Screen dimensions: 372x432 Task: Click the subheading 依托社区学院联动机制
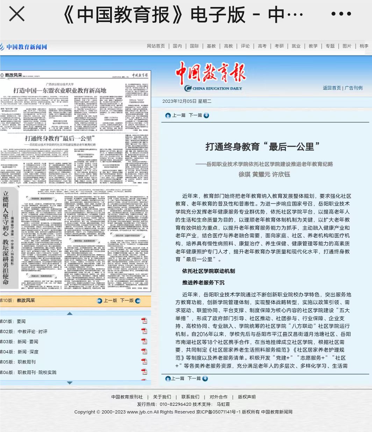tap(208, 271)
